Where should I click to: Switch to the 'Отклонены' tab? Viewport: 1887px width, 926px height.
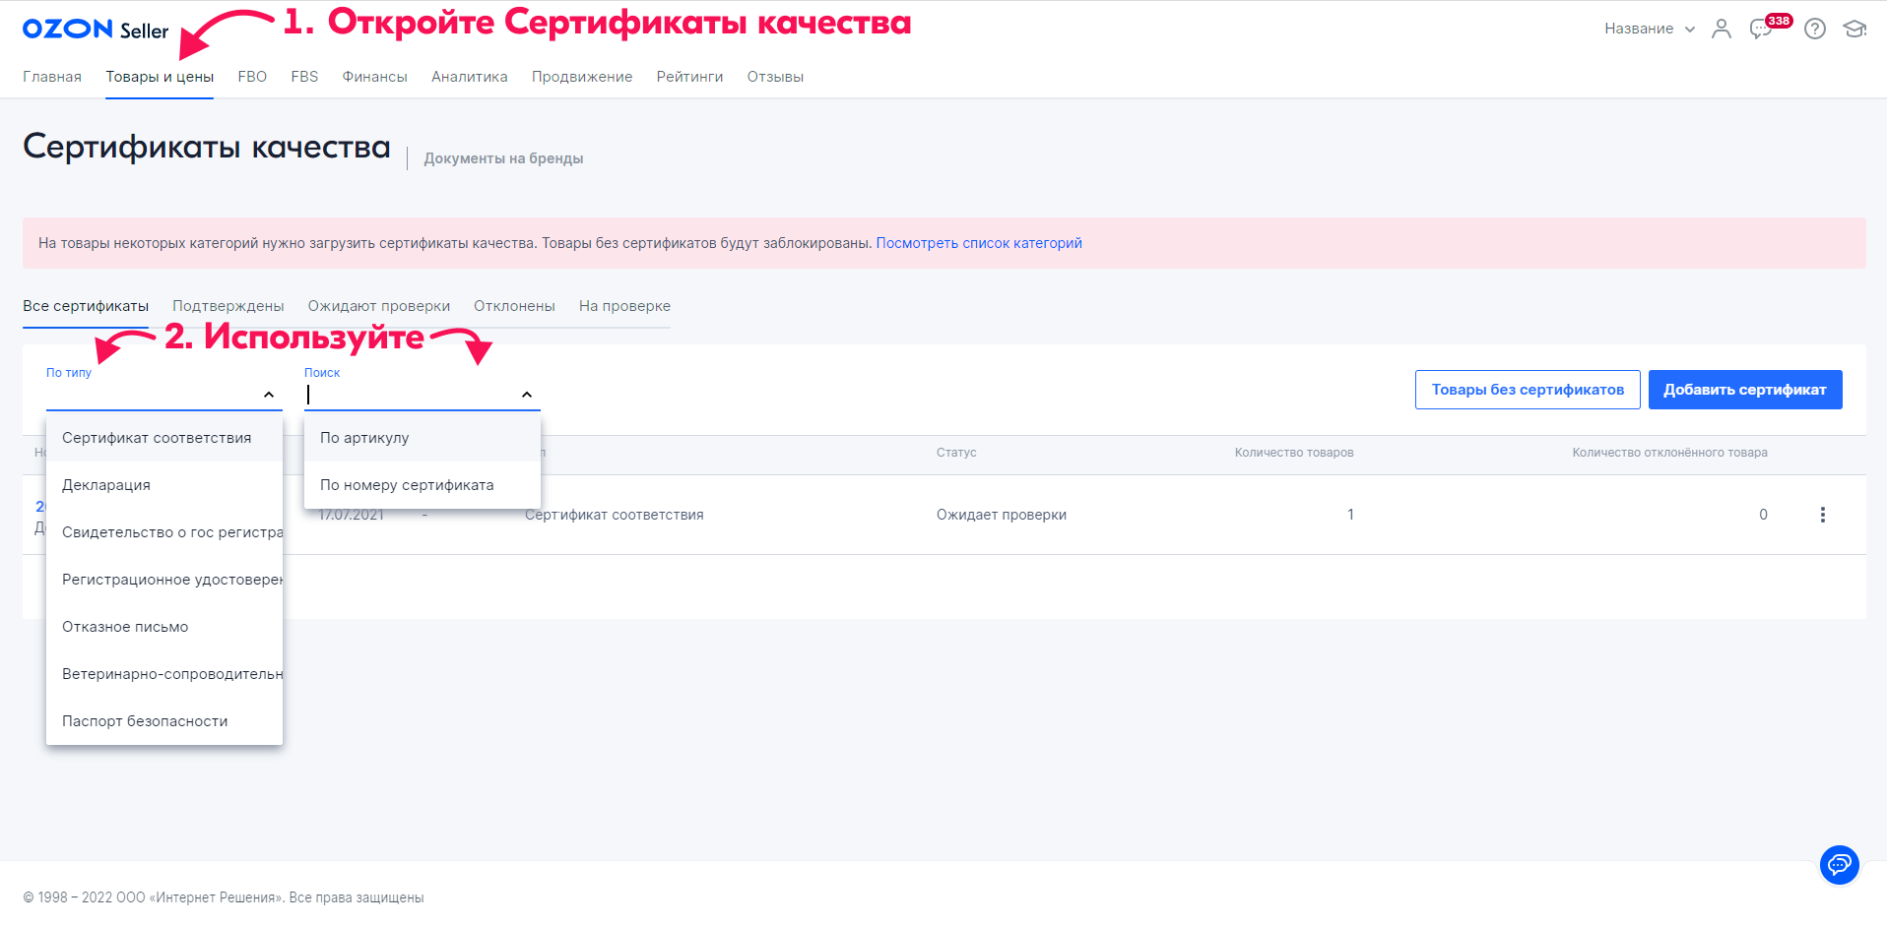tap(514, 306)
